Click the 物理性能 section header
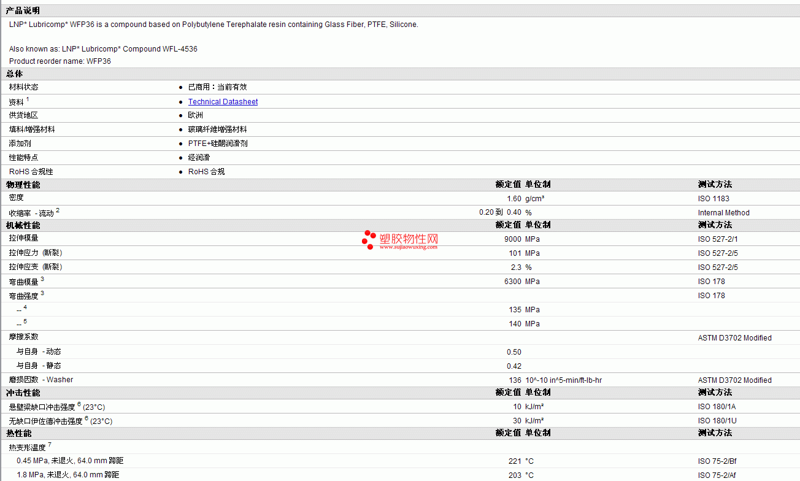800x481 pixels. click(23, 185)
